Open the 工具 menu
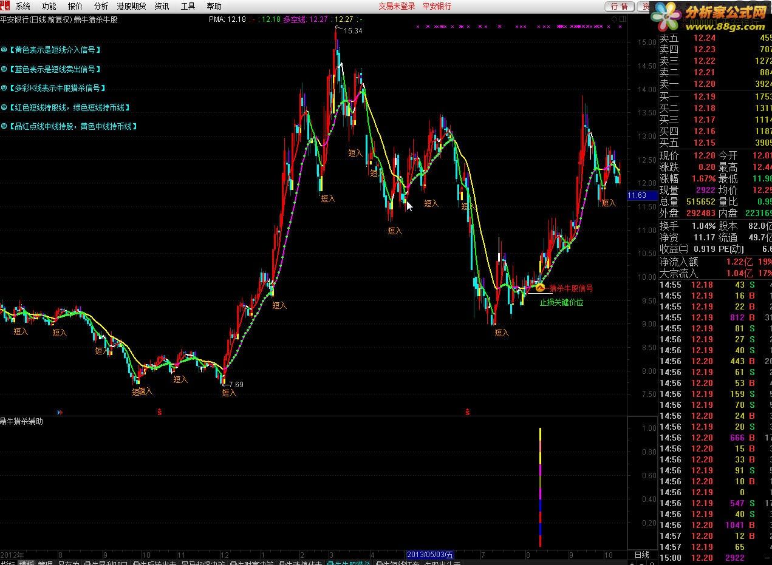Viewport: 772px width, 565px height. [188, 6]
